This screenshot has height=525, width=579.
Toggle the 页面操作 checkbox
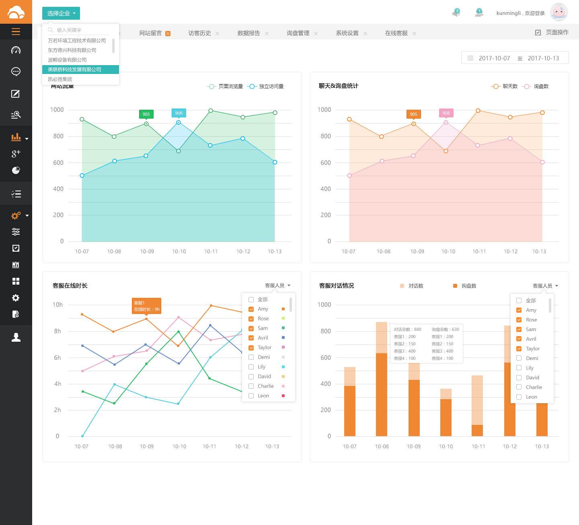538,33
